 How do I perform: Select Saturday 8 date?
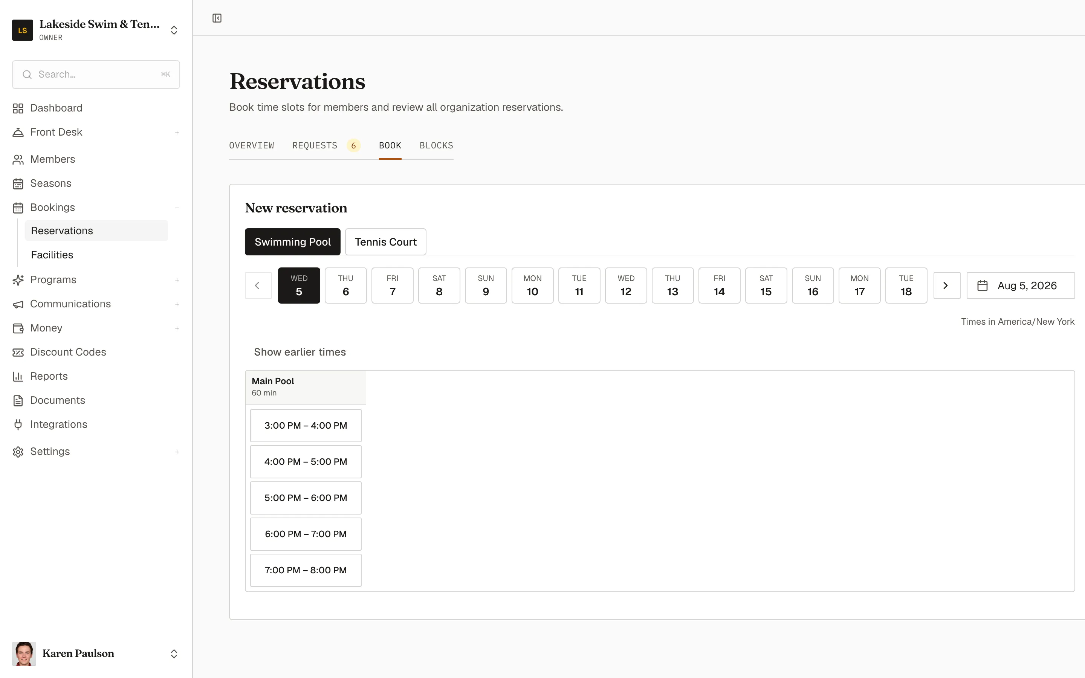(439, 286)
